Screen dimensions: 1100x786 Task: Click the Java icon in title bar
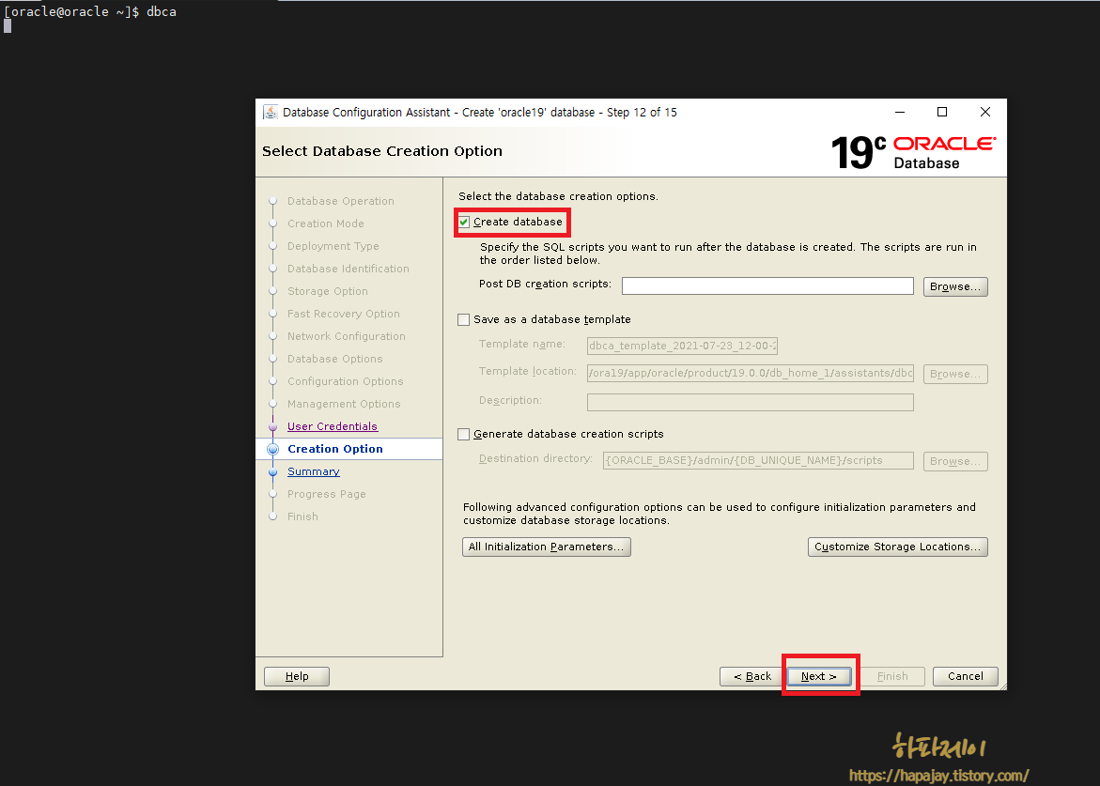click(271, 112)
